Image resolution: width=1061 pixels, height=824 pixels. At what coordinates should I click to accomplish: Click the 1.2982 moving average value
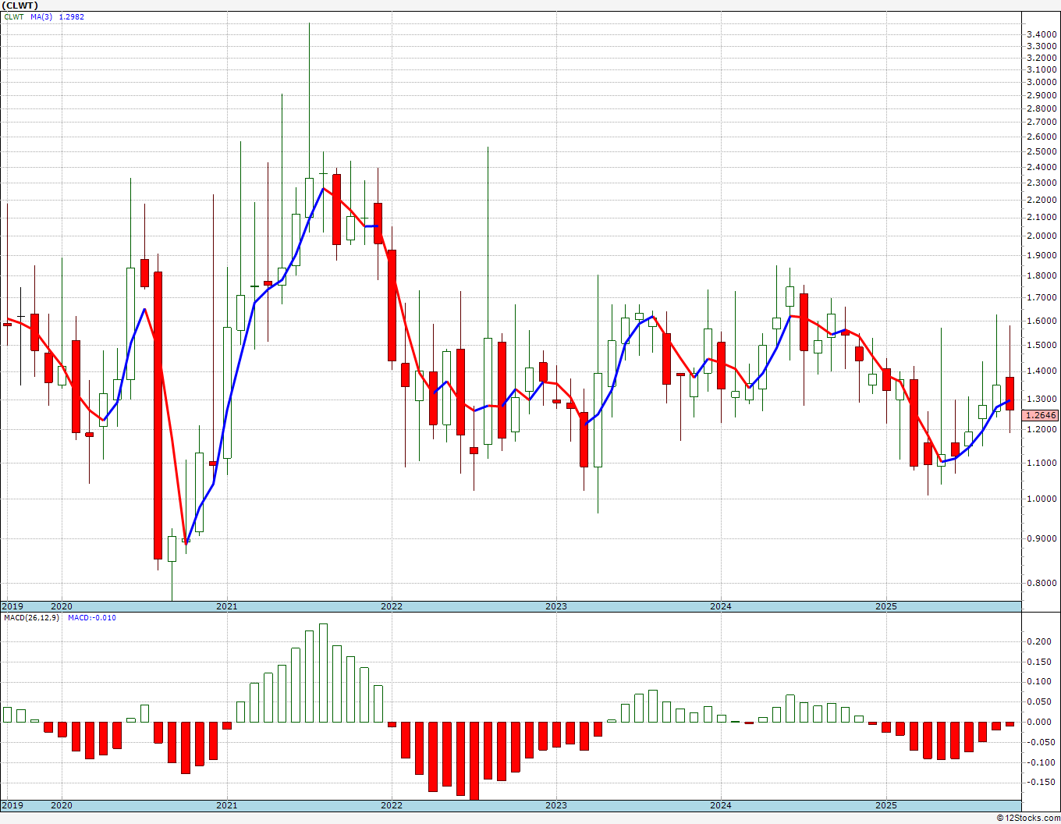coord(72,16)
